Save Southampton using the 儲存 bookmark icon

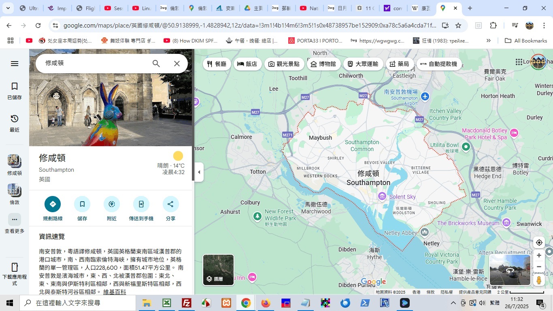pos(82,204)
